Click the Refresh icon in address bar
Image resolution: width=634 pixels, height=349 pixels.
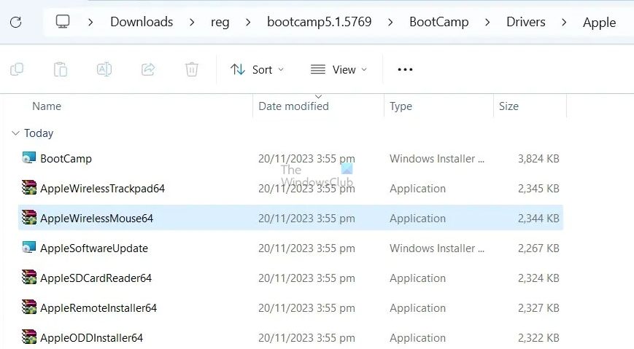[x=16, y=22]
